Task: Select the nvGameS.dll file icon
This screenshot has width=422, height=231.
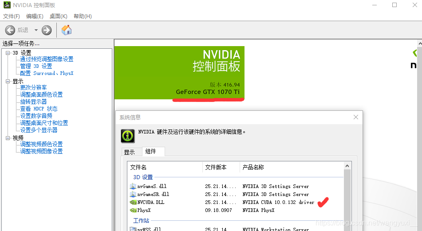Action: coord(133,186)
